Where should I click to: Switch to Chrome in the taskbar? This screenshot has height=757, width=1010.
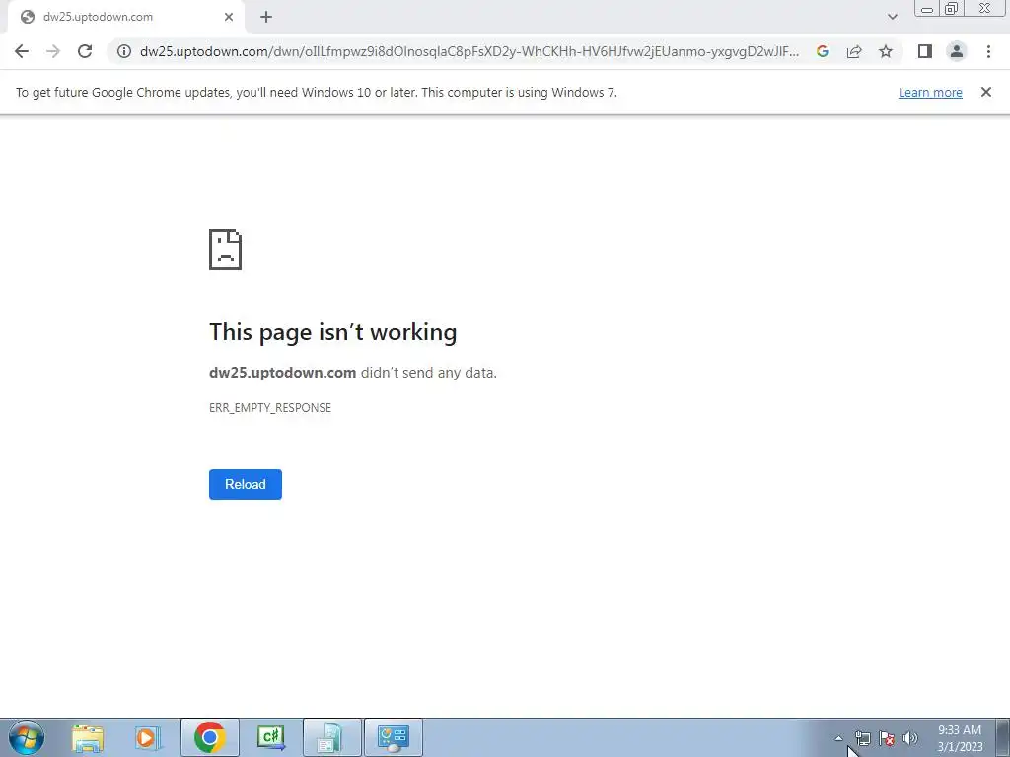tap(209, 737)
